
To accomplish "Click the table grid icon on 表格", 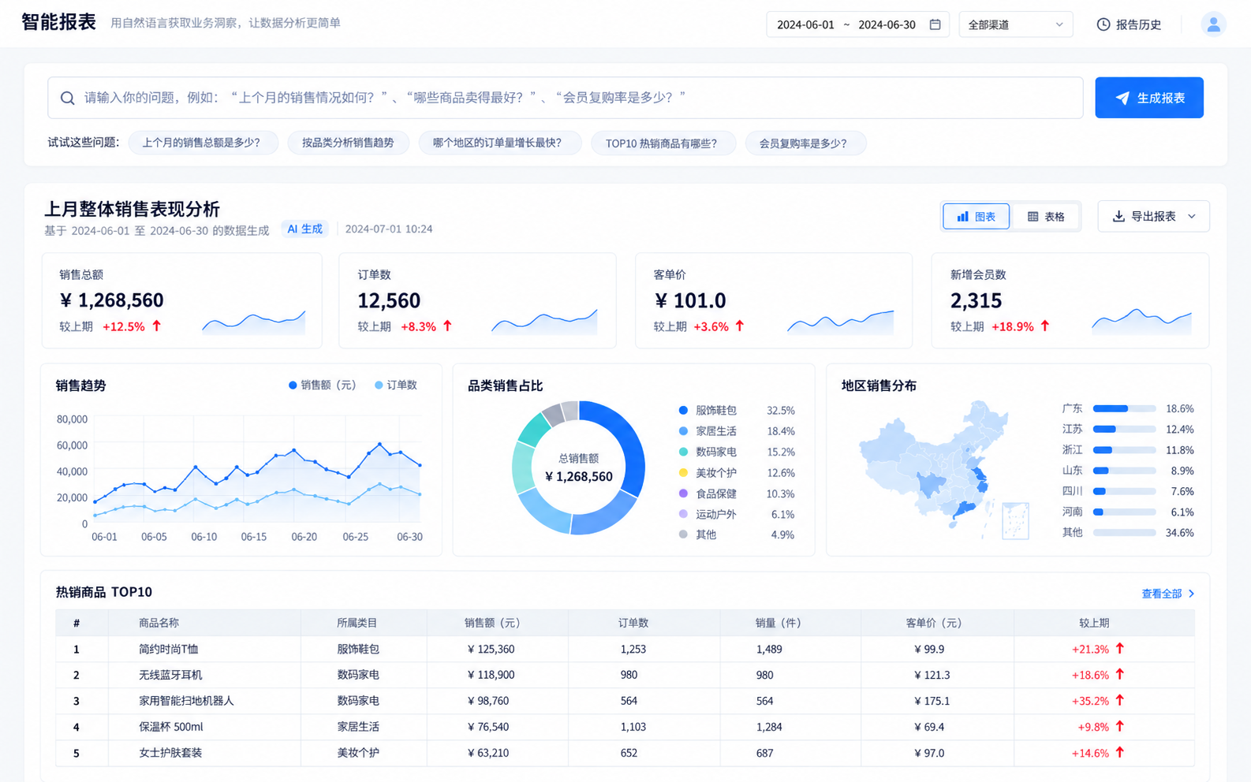I will pos(1033,216).
